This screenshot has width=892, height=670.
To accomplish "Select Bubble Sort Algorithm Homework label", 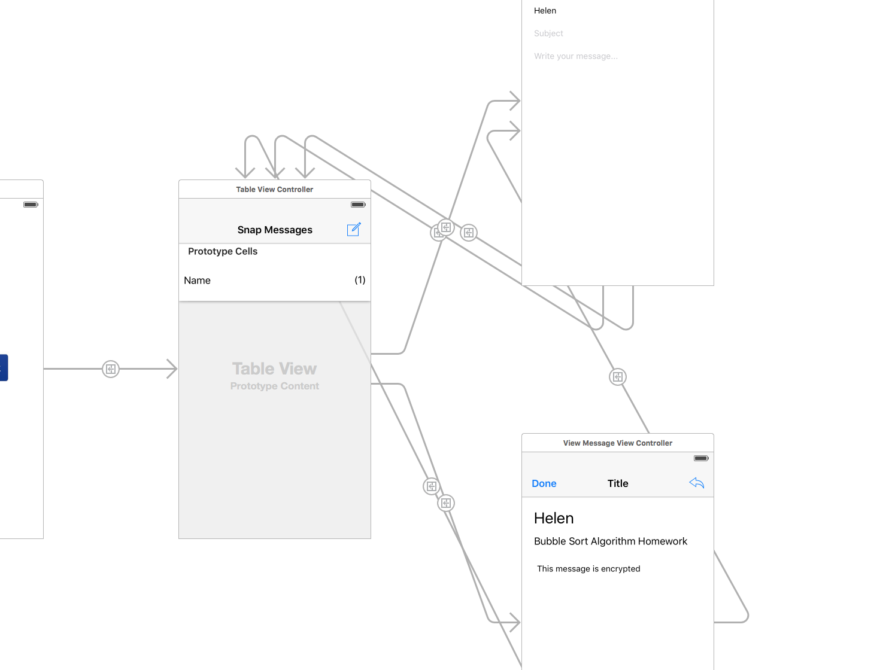I will (x=611, y=541).
